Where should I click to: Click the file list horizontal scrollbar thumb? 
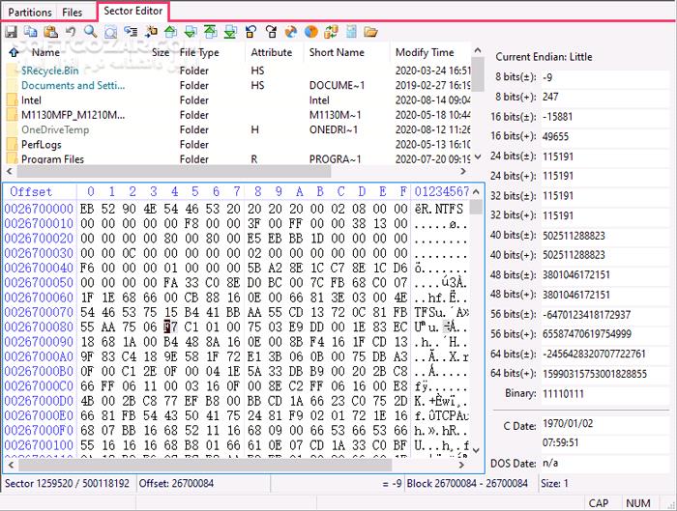point(173,171)
